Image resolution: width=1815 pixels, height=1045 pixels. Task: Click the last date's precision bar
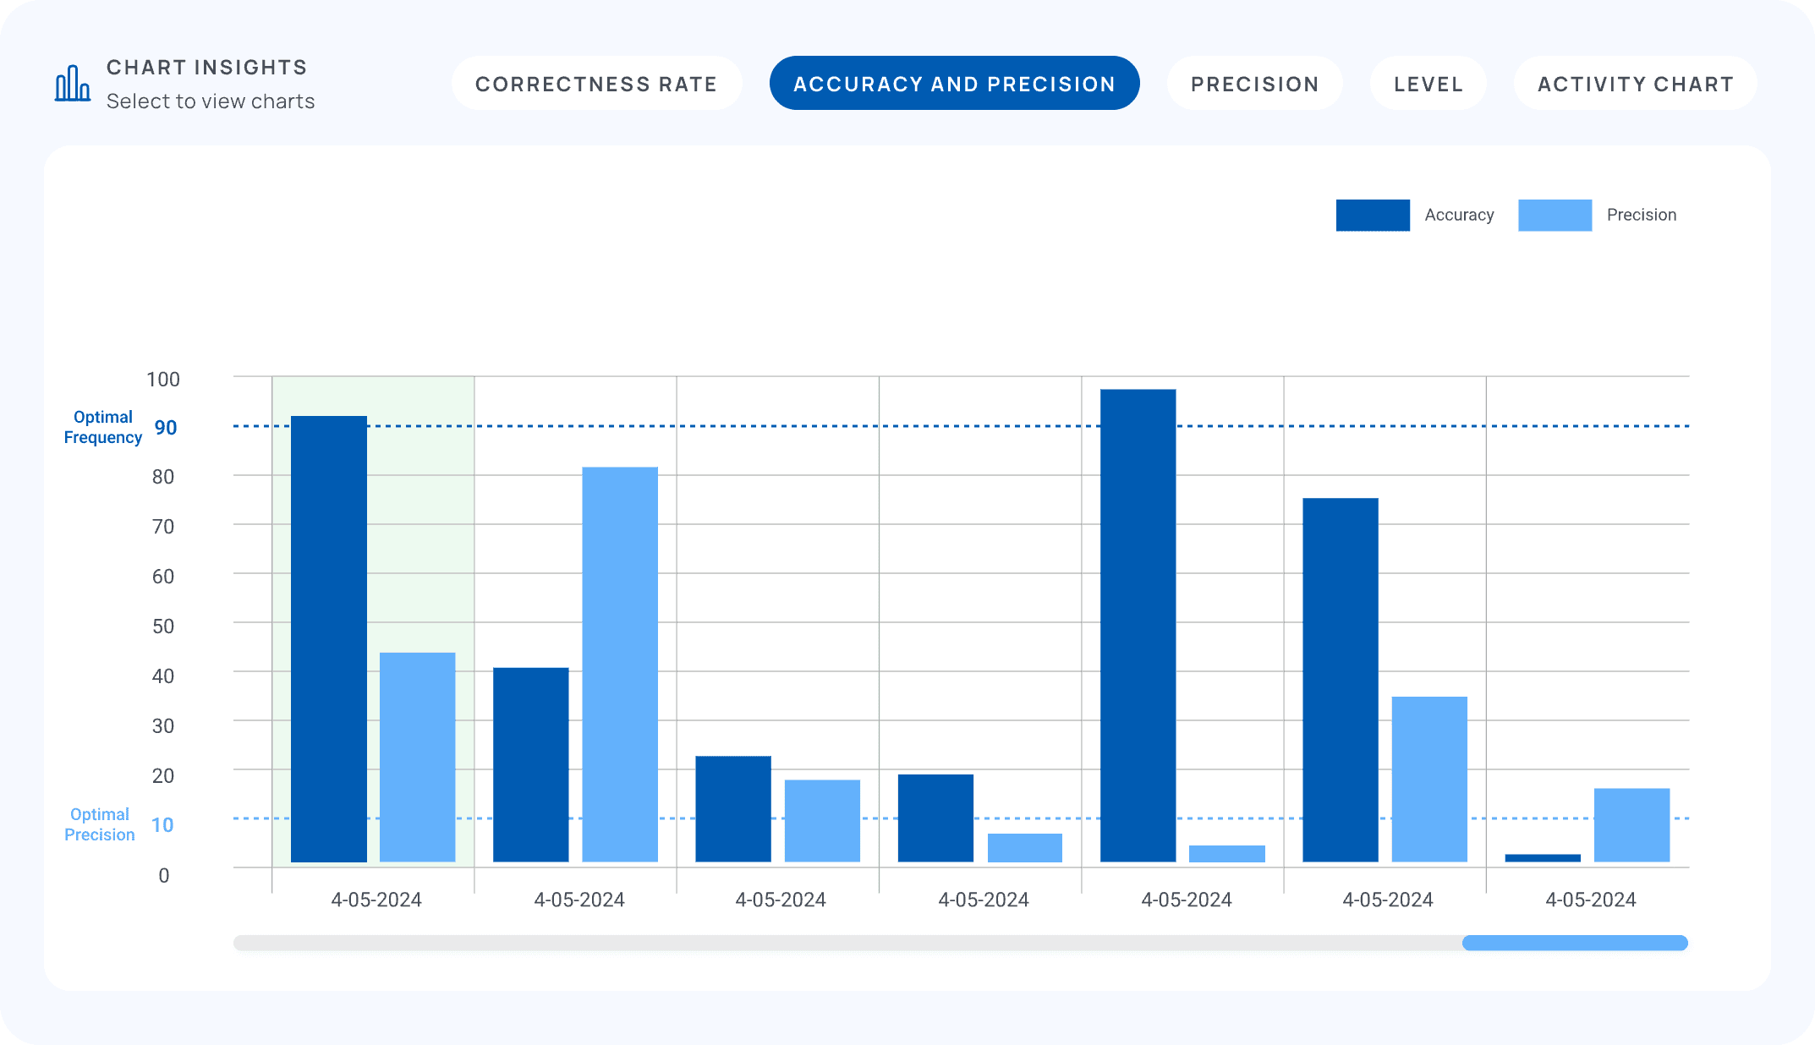[1632, 825]
